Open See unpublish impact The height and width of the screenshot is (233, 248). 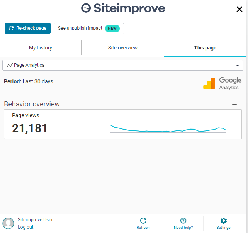pos(89,29)
